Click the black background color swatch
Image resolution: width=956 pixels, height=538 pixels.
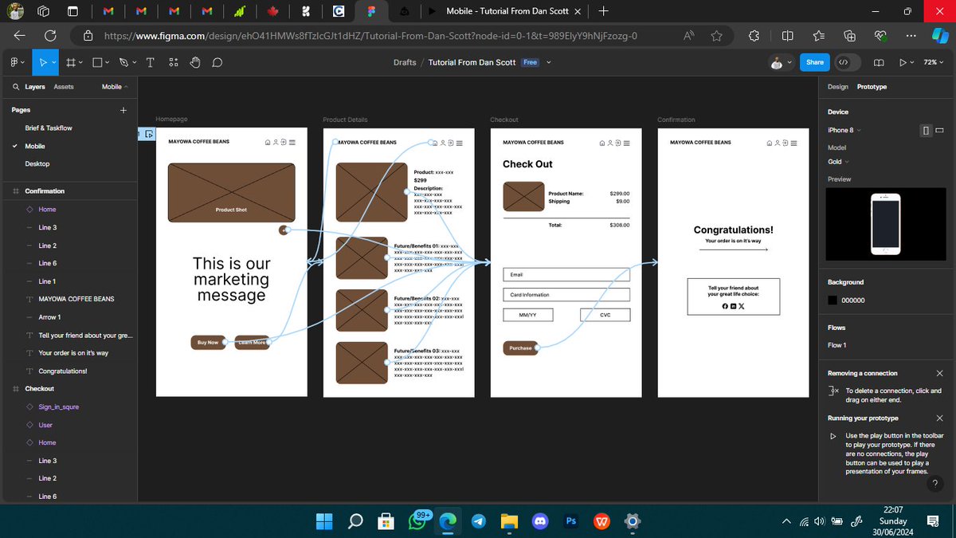pos(833,300)
